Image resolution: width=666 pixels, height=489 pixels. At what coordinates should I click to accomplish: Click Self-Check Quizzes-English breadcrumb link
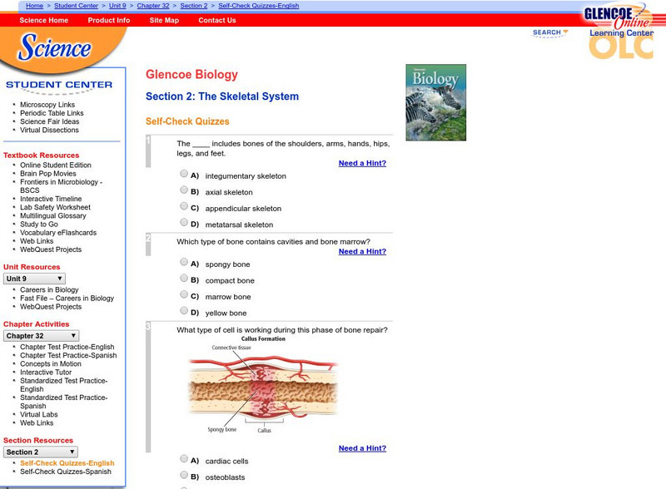[x=259, y=6]
